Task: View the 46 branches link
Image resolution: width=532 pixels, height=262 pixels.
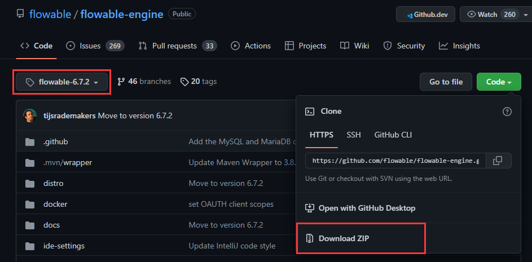Action: tap(144, 81)
